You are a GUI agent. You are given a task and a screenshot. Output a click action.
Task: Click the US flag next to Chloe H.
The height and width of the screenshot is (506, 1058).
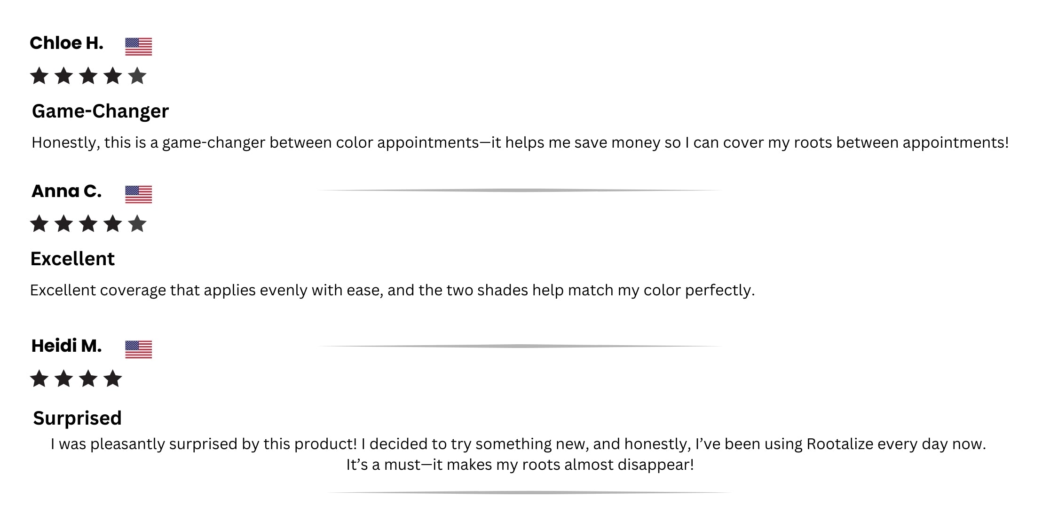click(x=138, y=47)
